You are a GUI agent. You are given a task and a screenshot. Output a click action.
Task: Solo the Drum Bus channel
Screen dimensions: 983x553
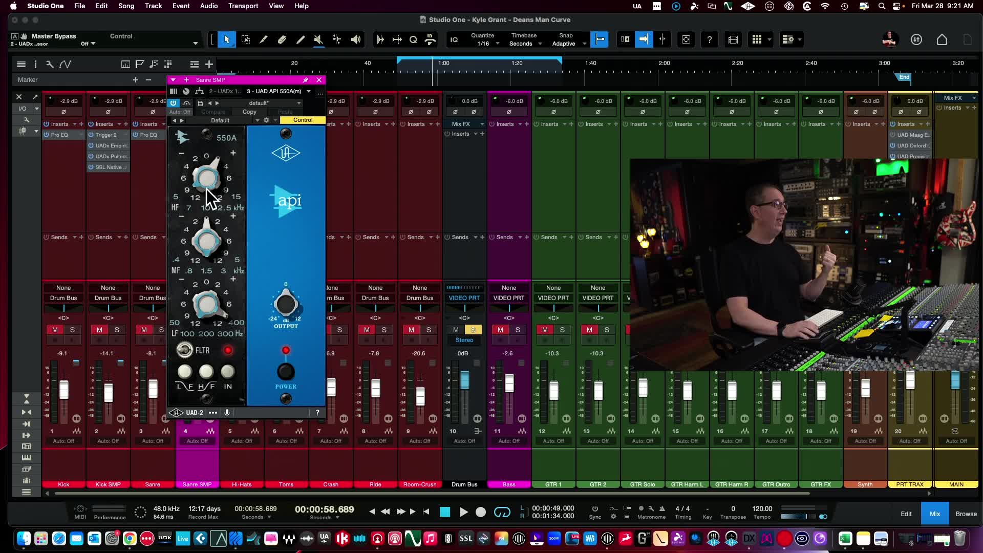coord(473,330)
